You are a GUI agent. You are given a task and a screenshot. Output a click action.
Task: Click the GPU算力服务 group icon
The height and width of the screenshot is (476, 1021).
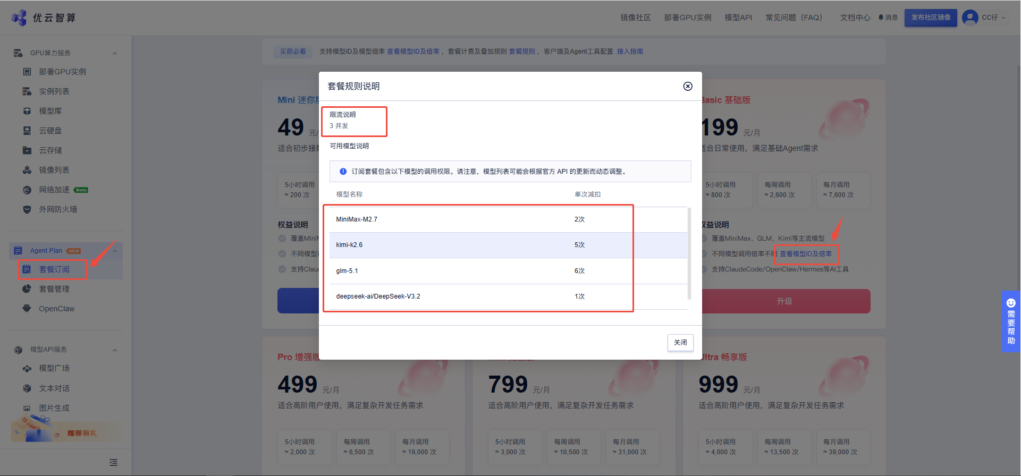click(x=18, y=53)
